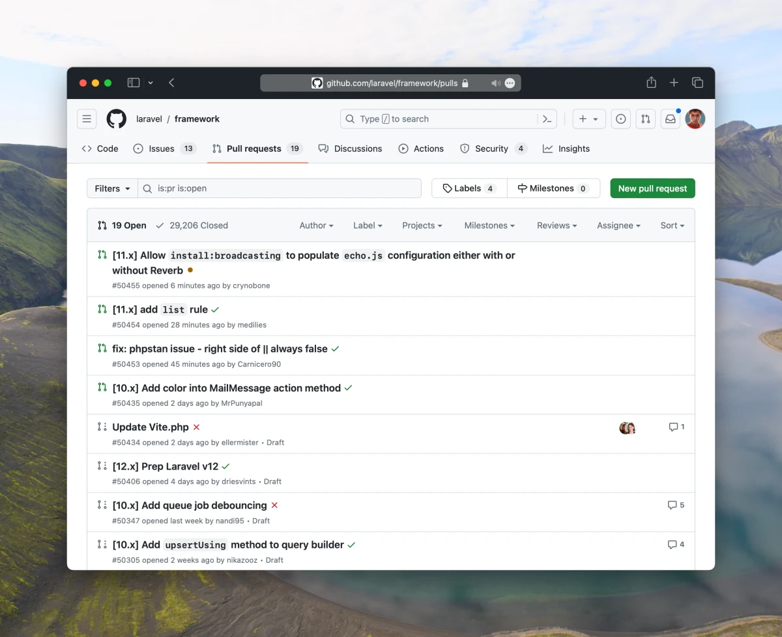Open the create new plus dropdown
The width and height of the screenshot is (782, 637).
point(589,119)
